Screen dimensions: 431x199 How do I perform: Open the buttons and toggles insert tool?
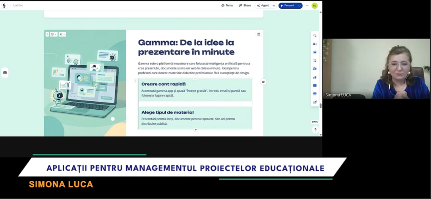[315, 69]
